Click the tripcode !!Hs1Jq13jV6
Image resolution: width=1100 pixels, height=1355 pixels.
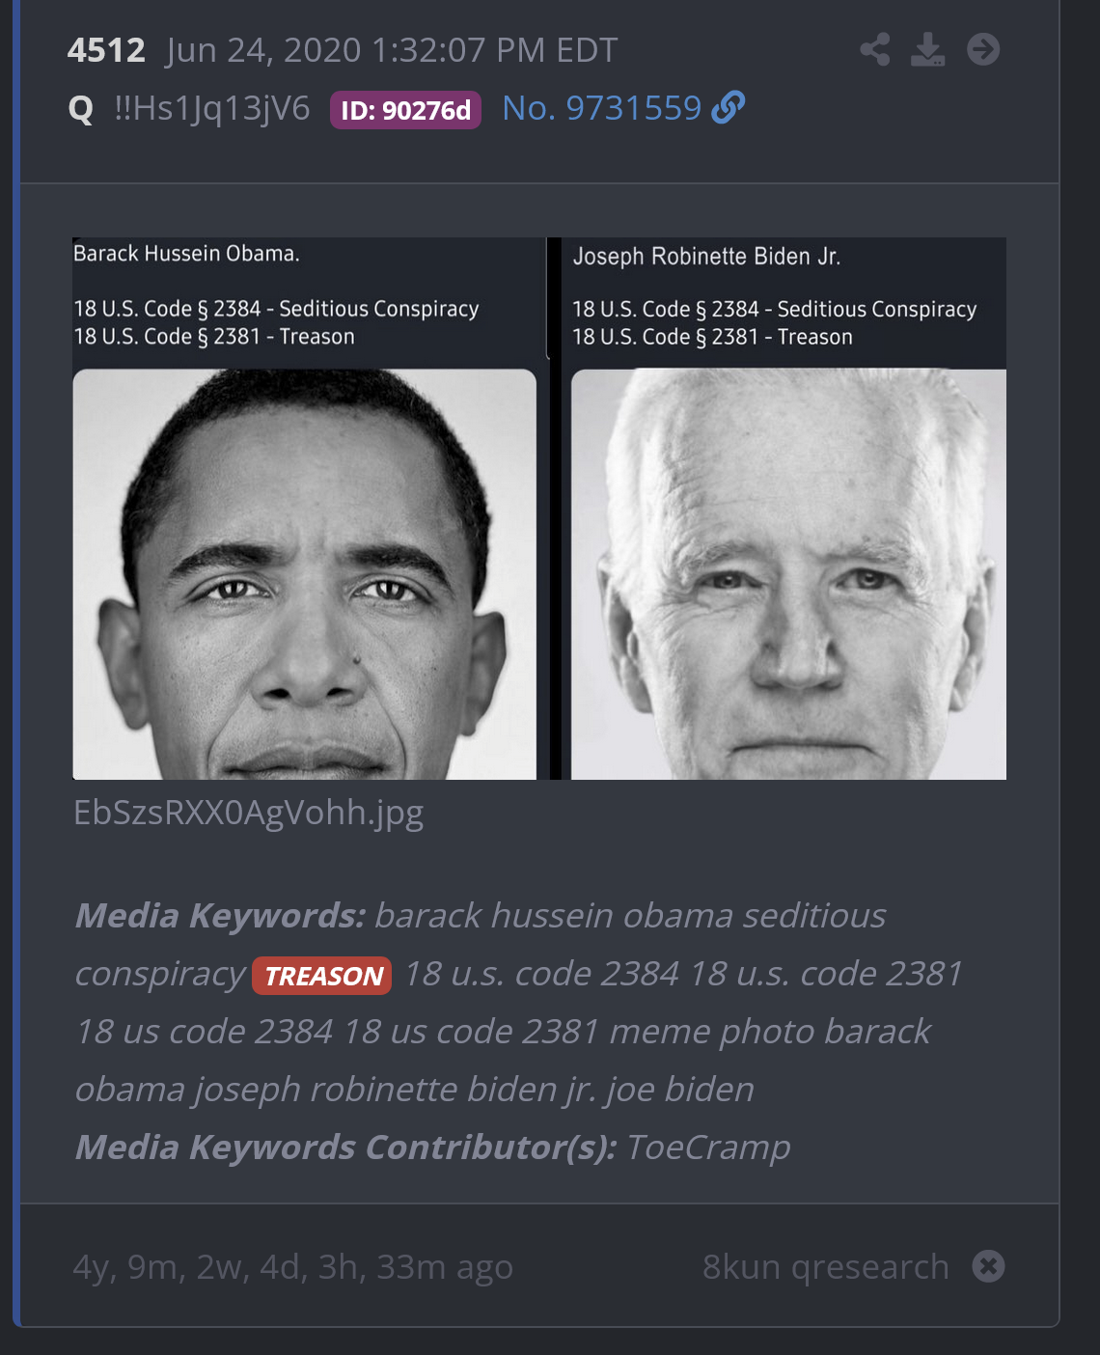coord(212,109)
